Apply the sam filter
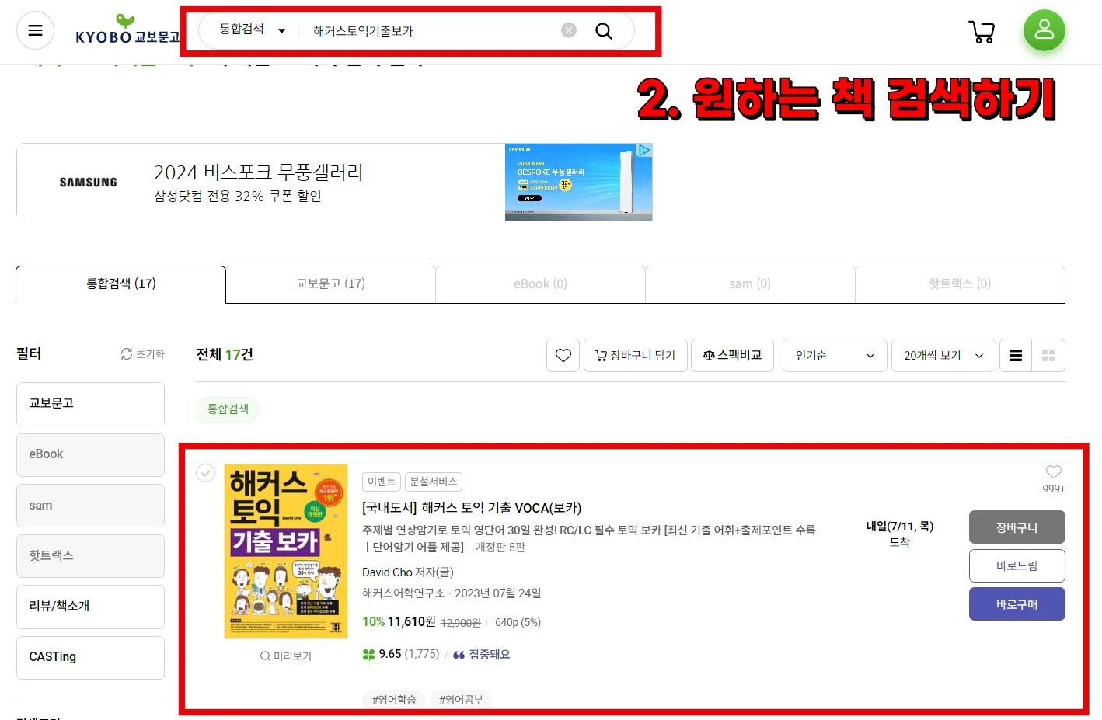This screenshot has height=720, width=1102. pos(90,506)
